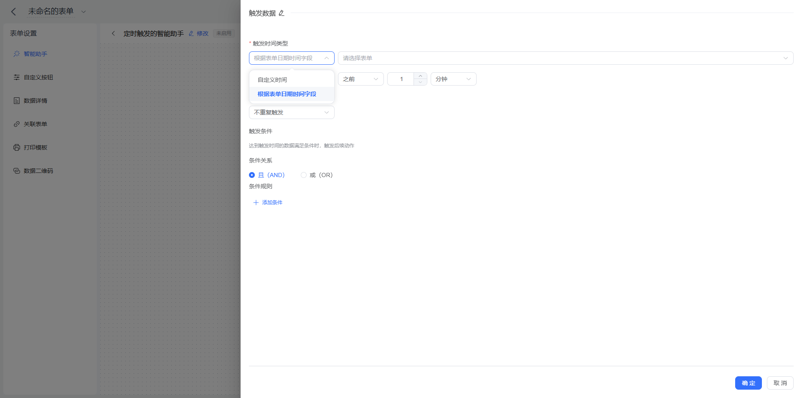Open the 之前 dropdown

(x=361, y=79)
